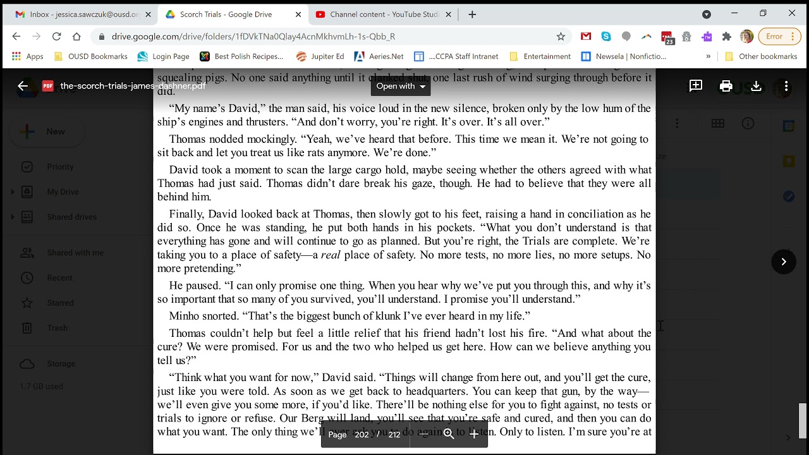Open the Newsela Nonfiction bookmark
Screen dimensions: 809x455
click(x=623, y=56)
